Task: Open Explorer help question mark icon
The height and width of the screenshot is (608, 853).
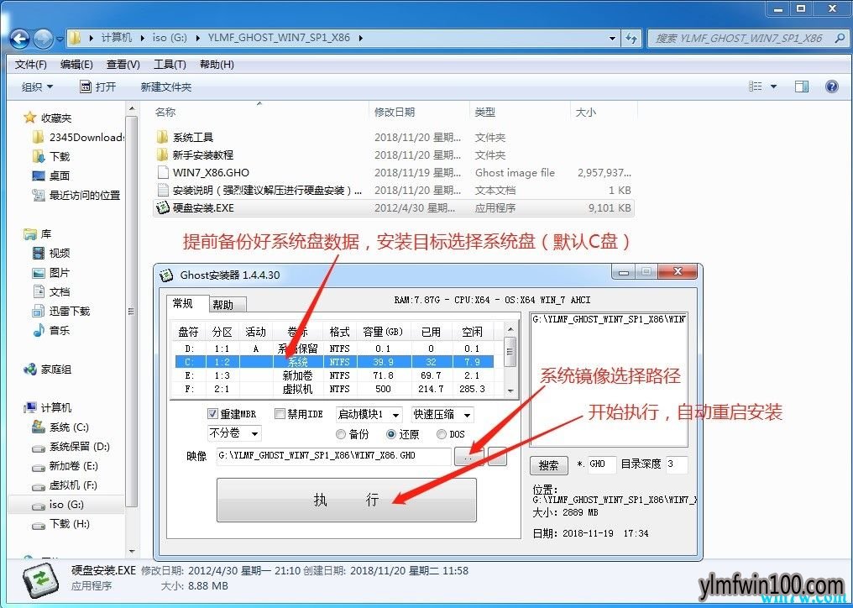Action: [x=832, y=86]
